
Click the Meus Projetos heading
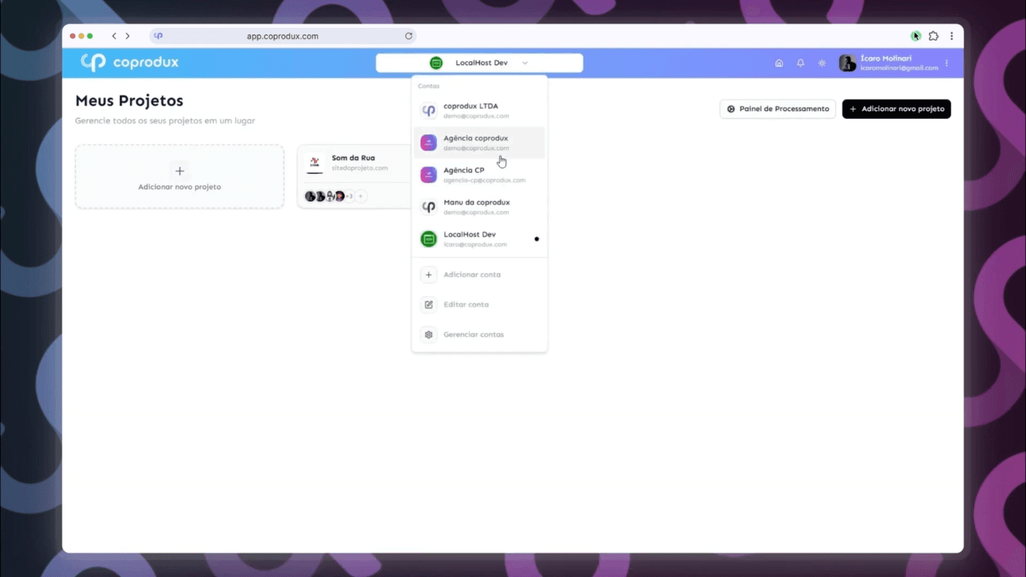(129, 101)
